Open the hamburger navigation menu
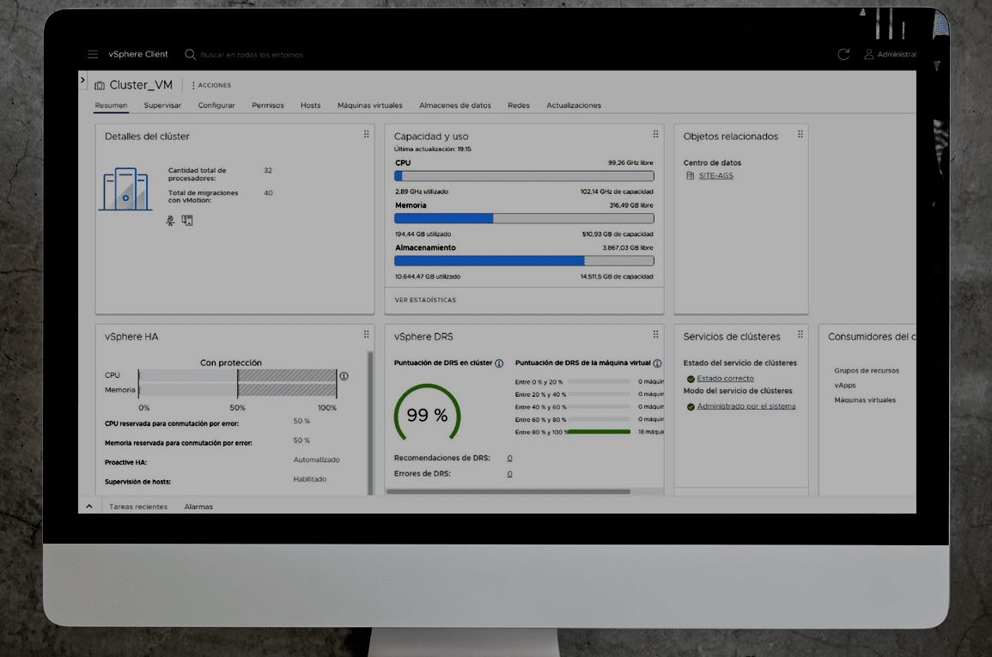The height and width of the screenshot is (657, 992). [93, 54]
